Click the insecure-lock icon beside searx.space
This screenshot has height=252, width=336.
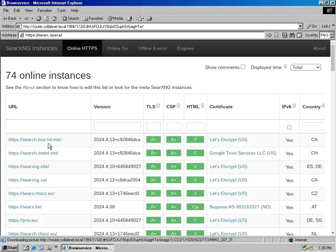pos(22,35)
